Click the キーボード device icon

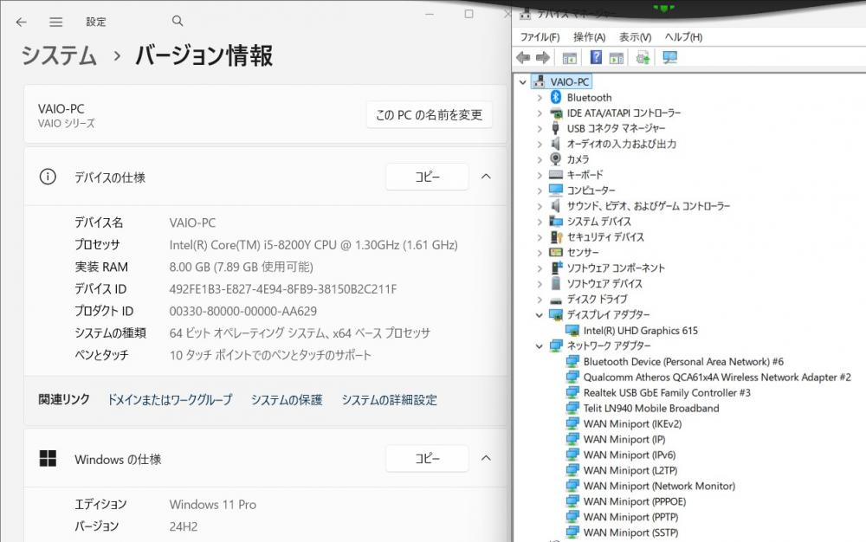coord(556,175)
